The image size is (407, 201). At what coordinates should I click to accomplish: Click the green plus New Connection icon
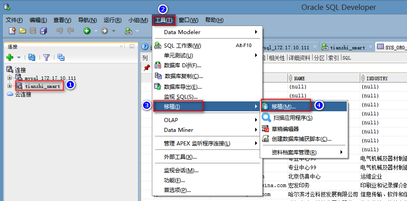9,57
